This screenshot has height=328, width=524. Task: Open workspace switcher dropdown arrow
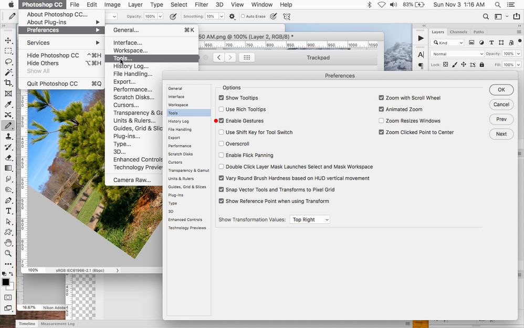[x=507, y=16]
